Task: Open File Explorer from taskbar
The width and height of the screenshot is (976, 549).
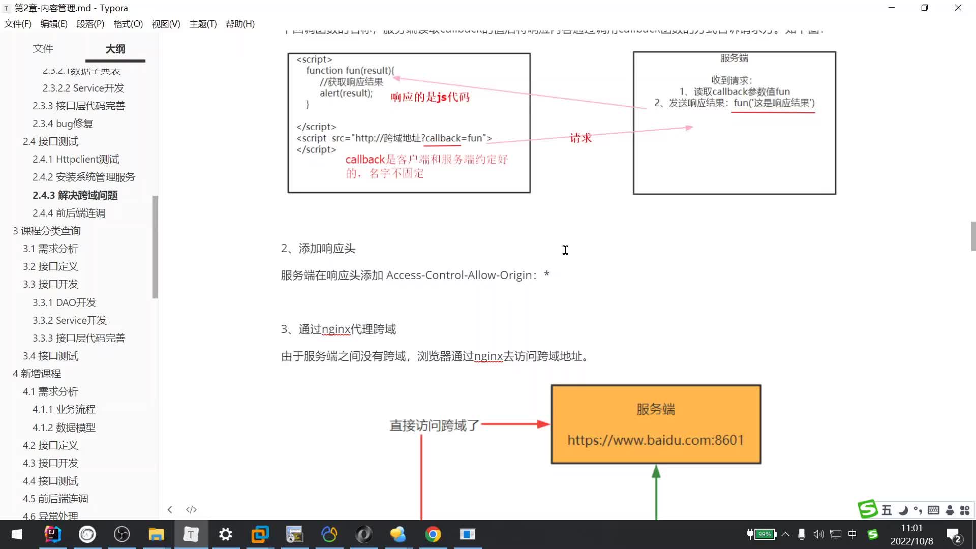Action: coord(156,534)
